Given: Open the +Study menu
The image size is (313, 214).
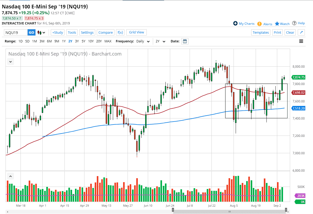Looking at the screenshot, I should click(58, 32).
